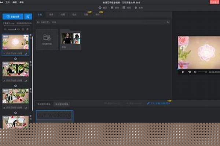Select the first, highlighted, media library tab
220x146 pixels.
(x=40, y=15)
